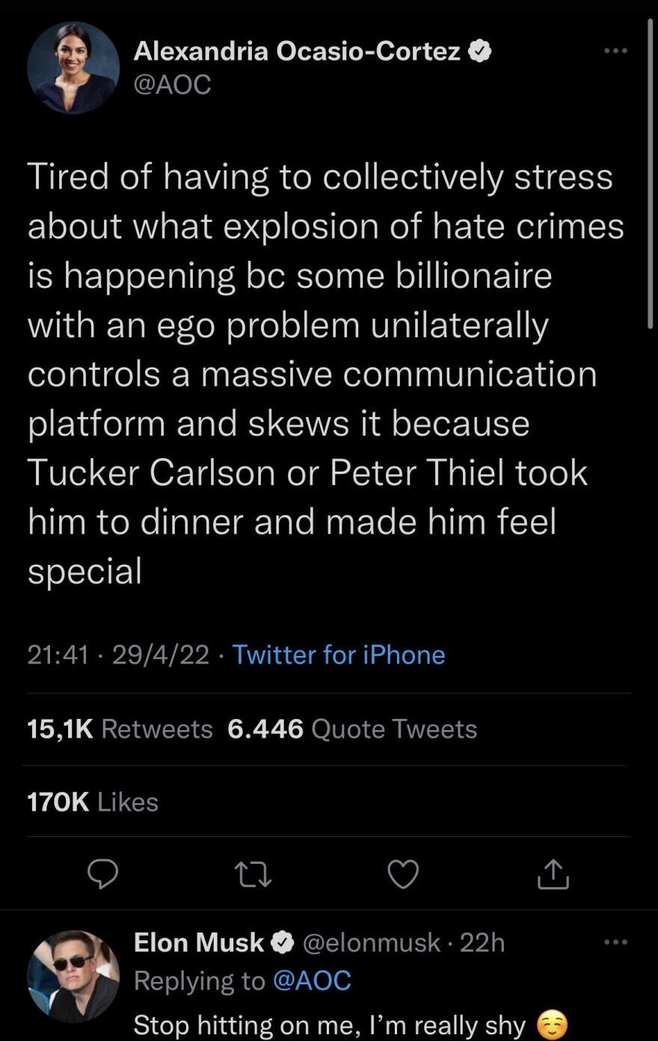Screen dimensions: 658x1041
Task: Open the share tweet icon
Action: pyautogui.click(x=553, y=874)
